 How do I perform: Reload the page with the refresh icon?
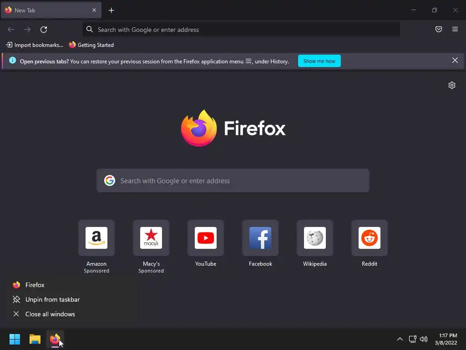point(44,30)
